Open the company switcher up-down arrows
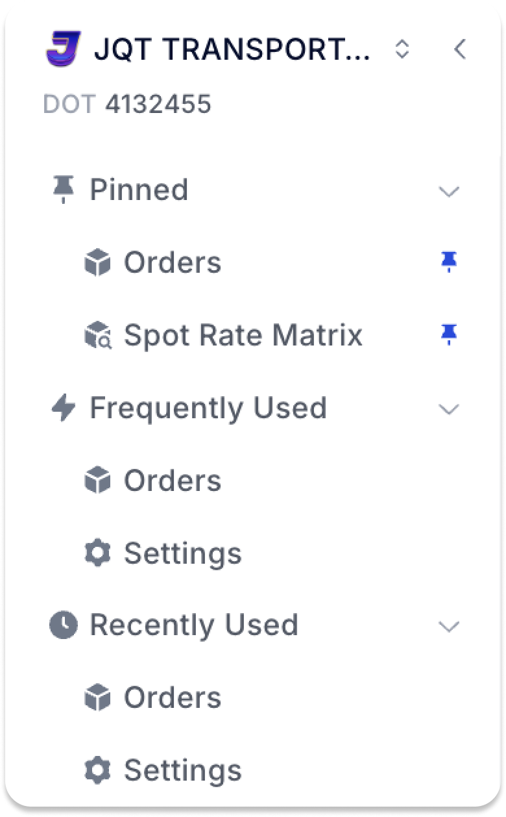The width and height of the screenshot is (506, 817). [x=402, y=49]
